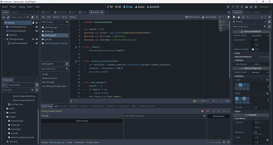Image resolution: width=273 pixels, height=145 pixels.
Task: Toggle collision Layer bit 1
Action: point(237,85)
